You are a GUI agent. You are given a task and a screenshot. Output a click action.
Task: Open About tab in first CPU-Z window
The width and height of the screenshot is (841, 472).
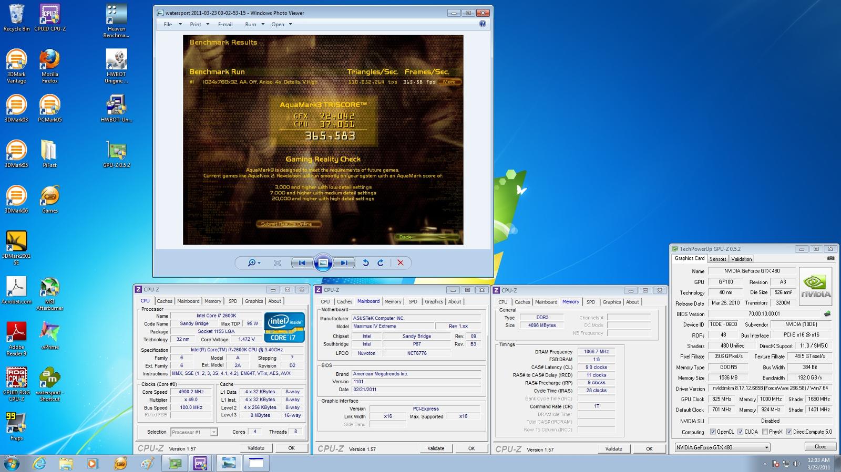(x=275, y=301)
